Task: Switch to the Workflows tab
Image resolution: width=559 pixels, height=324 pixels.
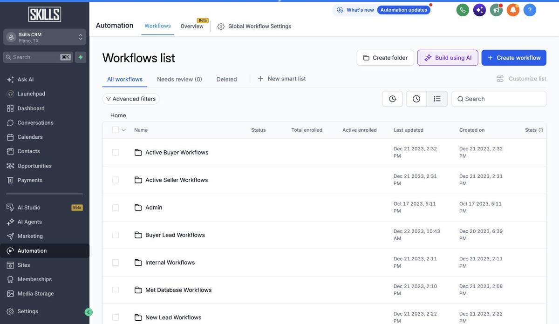Action: tap(157, 26)
